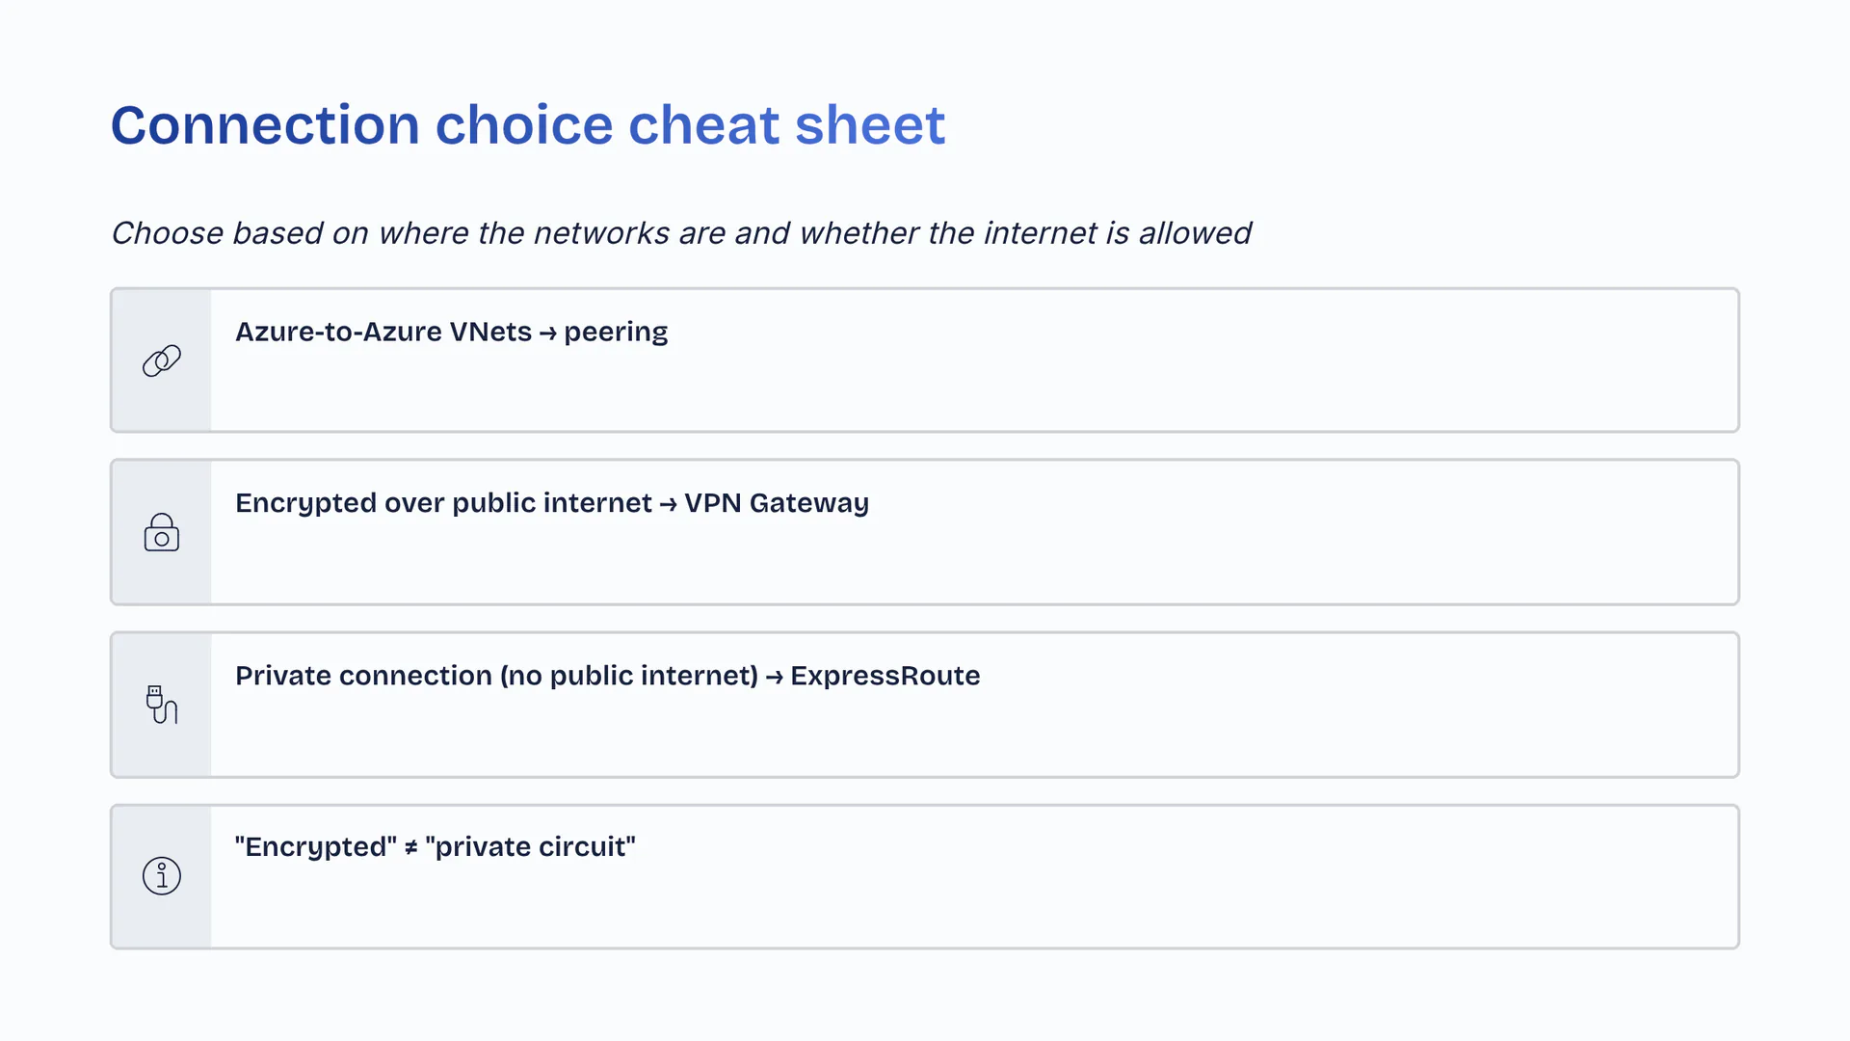Viewport: 1850px width, 1041px height.
Task: Click the arrow before ExpressRoute
Action: 774,678
